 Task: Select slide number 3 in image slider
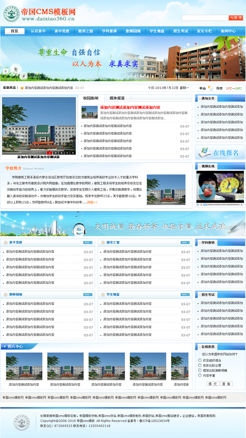(61, 153)
